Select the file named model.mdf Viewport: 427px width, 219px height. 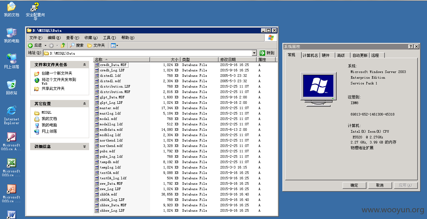pyautogui.click(x=108, y=119)
